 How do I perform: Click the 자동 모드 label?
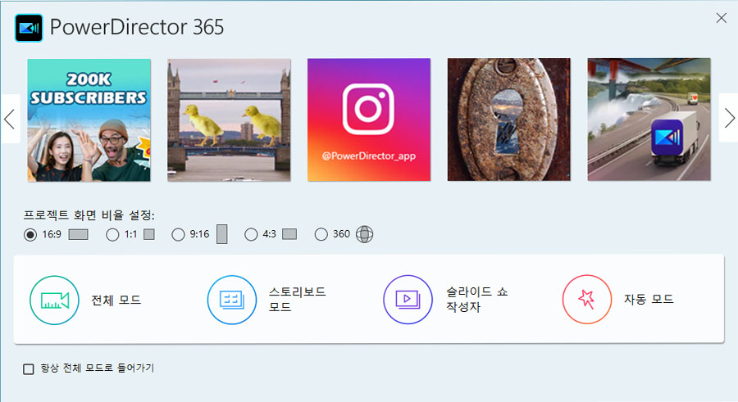coord(649,299)
